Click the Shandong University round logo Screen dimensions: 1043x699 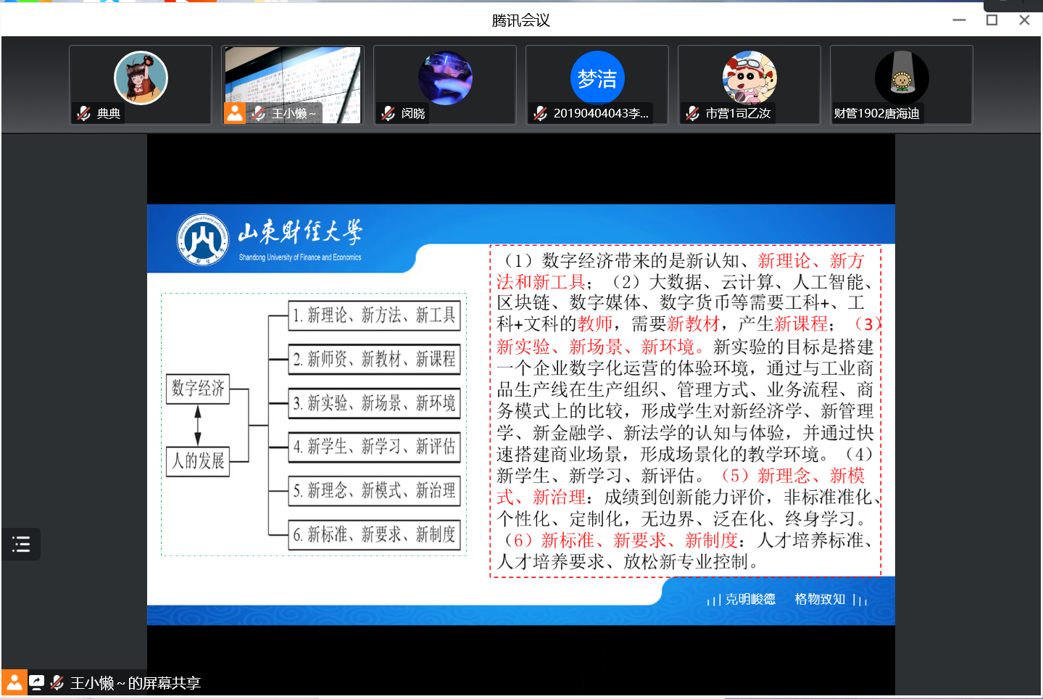(x=203, y=239)
